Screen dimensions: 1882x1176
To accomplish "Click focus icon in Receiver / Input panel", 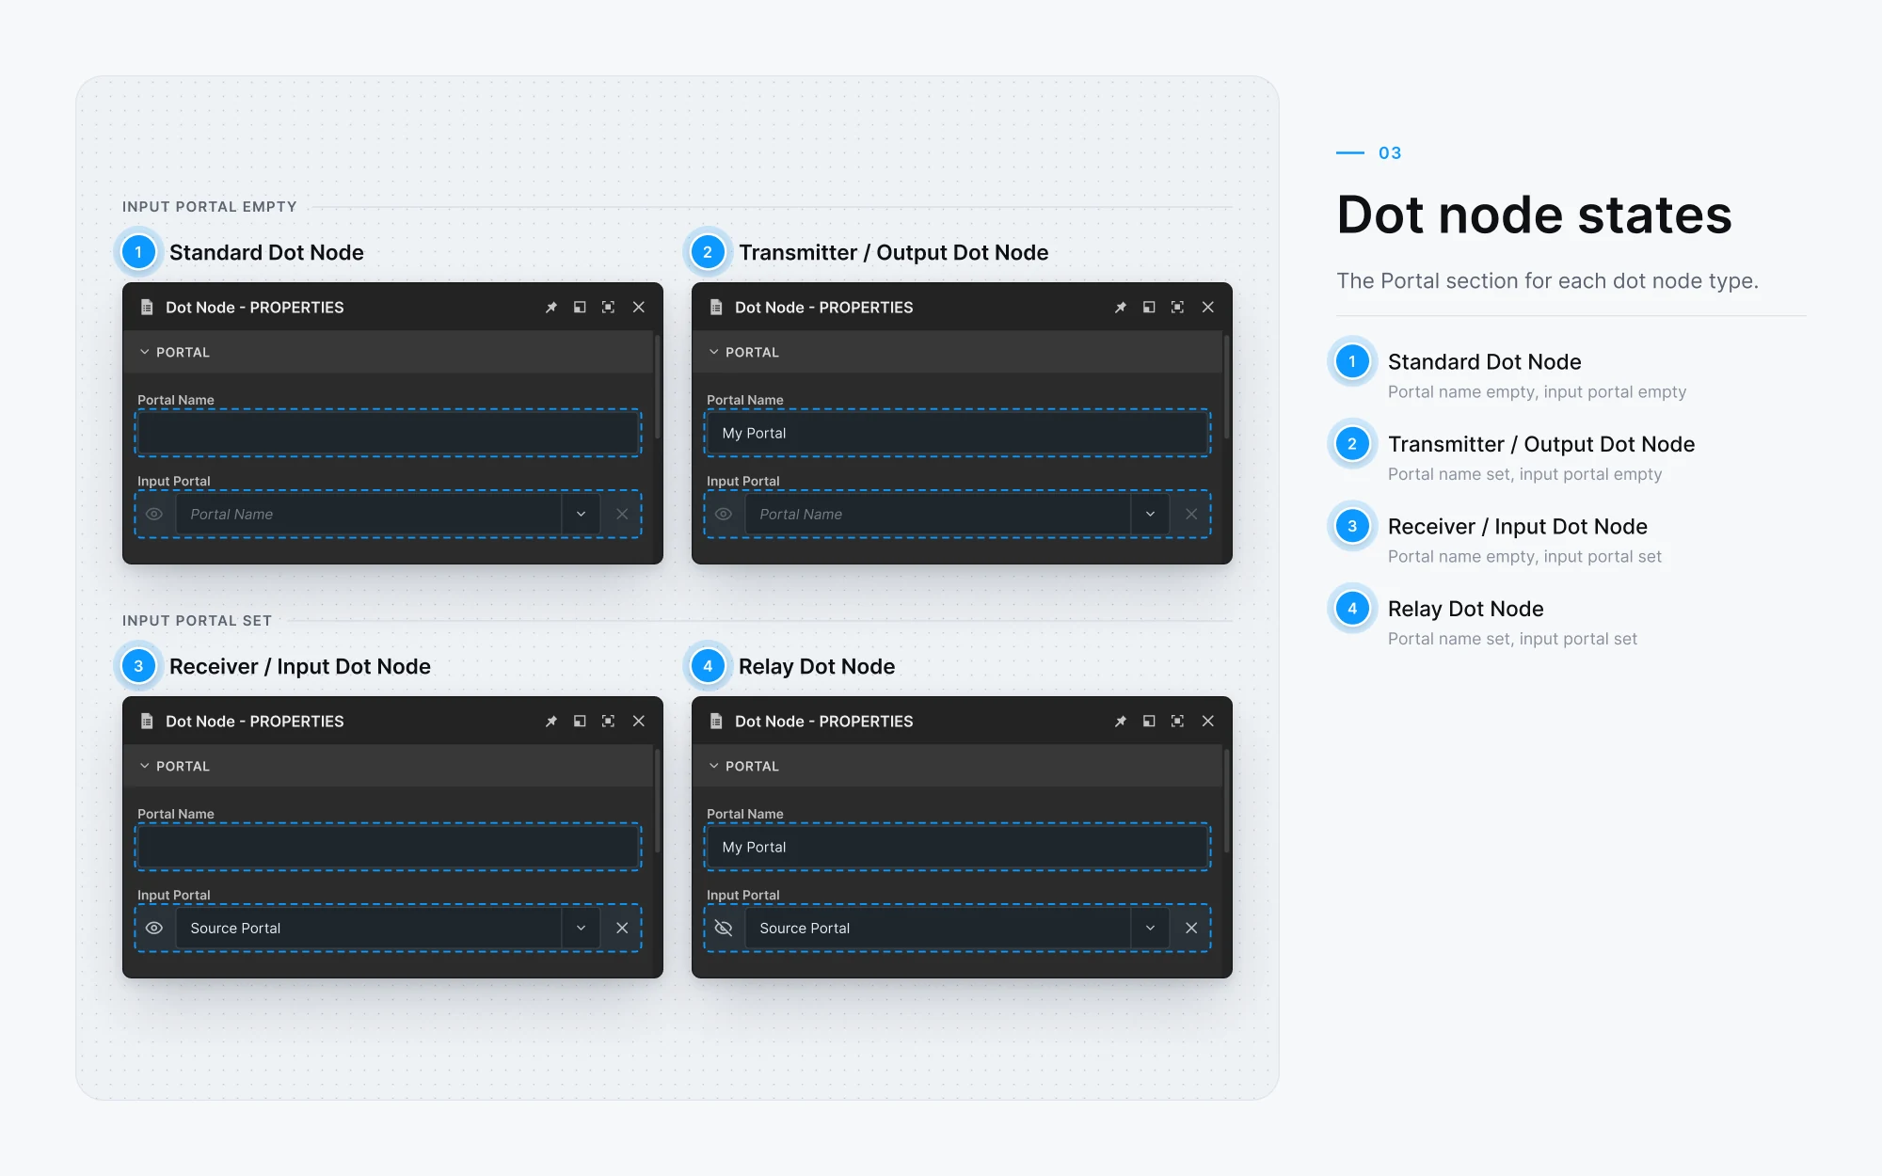I will (609, 722).
